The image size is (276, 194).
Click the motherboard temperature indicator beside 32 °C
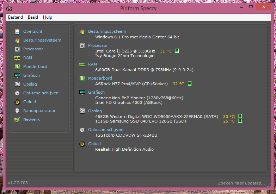(x=190, y=83)
